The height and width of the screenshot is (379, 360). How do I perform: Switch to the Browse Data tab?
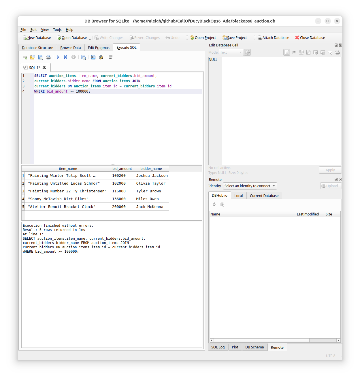click(71, 48)
